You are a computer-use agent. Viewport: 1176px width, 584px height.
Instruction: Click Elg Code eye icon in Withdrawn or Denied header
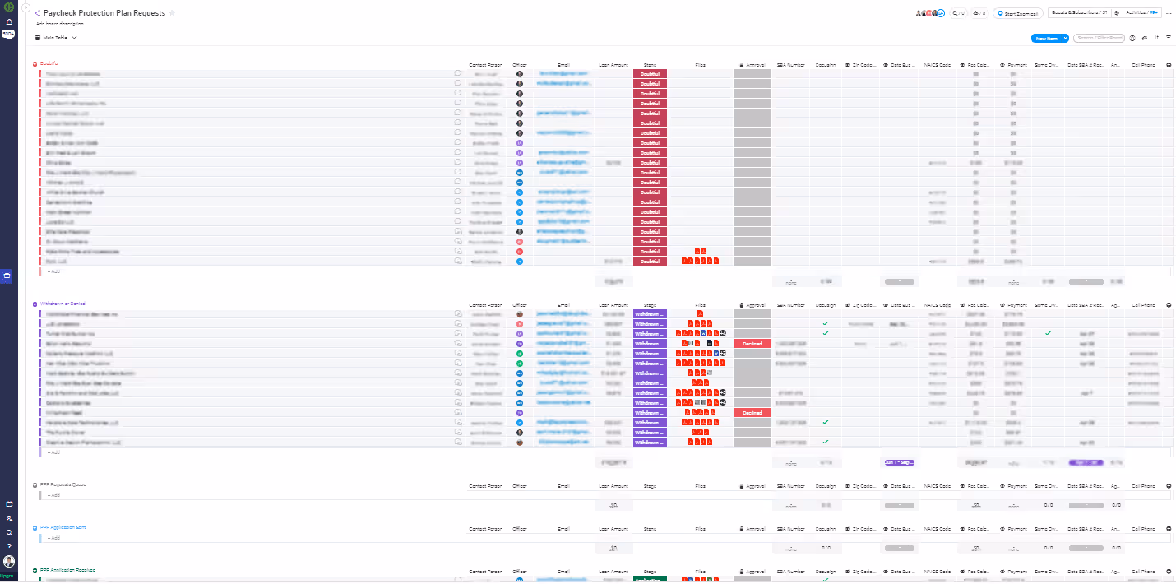point(847,305)
